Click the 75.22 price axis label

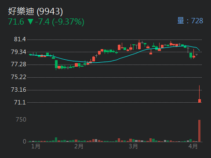[18, 77]
